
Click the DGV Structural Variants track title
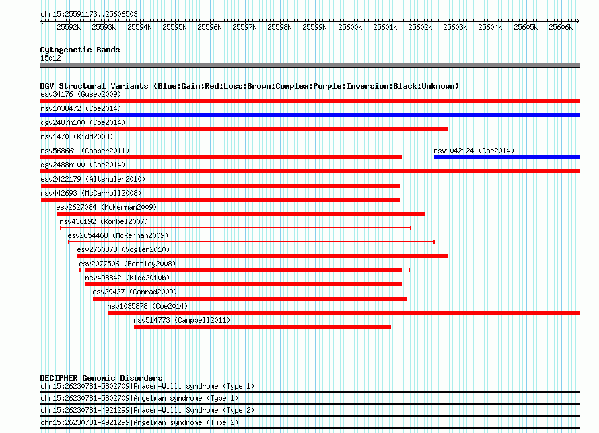tap(249, 86)
